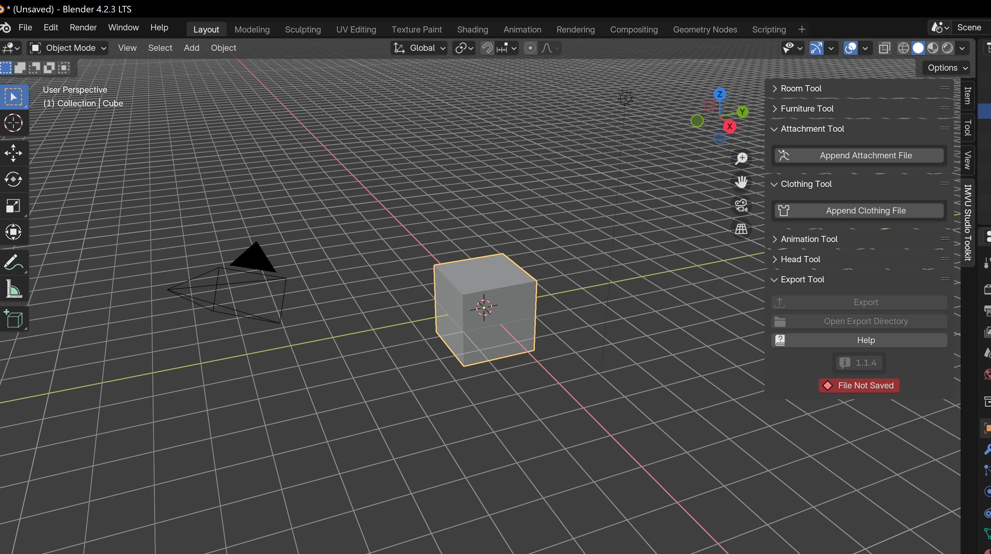Click the 3D Cursor tool
The width and height of the screenshot is (991, 554).
coord(13,123)
